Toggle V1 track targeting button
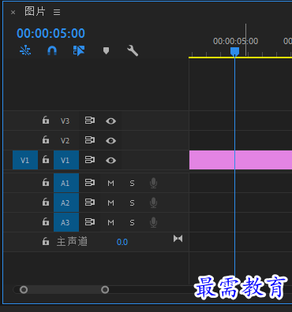The width and height of the screenshot is (292, 312). pyautogui.click(x=66, y=160)
